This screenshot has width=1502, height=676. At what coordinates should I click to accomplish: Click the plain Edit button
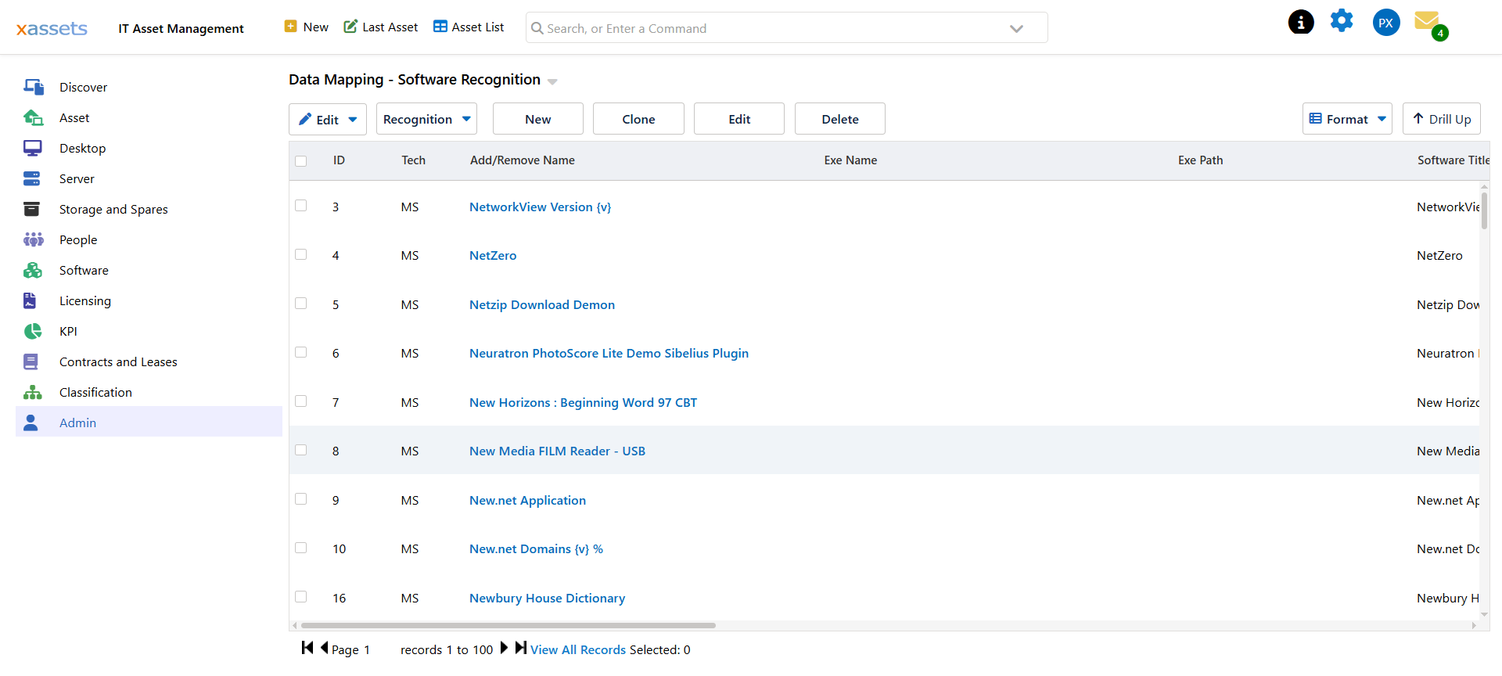[739, 119]
